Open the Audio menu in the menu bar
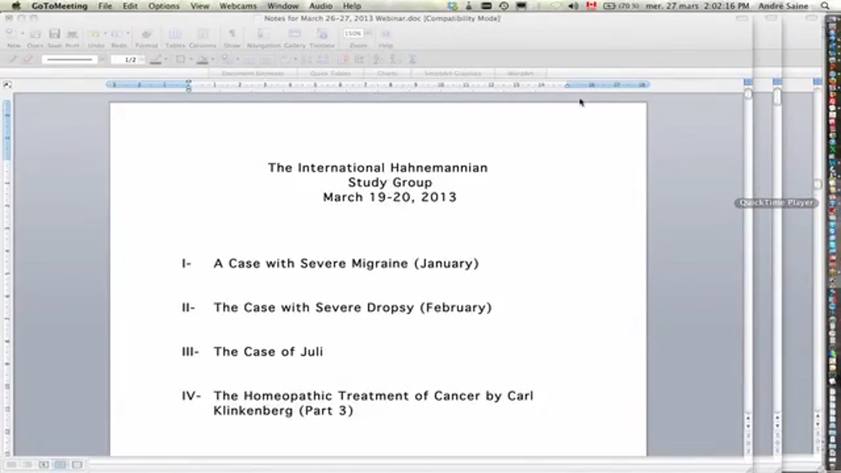841x473 pixels. click(321, 6)
